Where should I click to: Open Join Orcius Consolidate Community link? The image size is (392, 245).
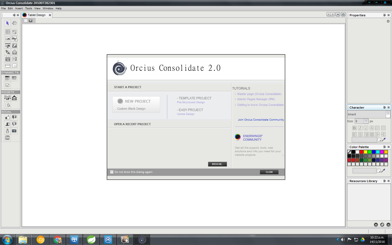coord(261,120)
